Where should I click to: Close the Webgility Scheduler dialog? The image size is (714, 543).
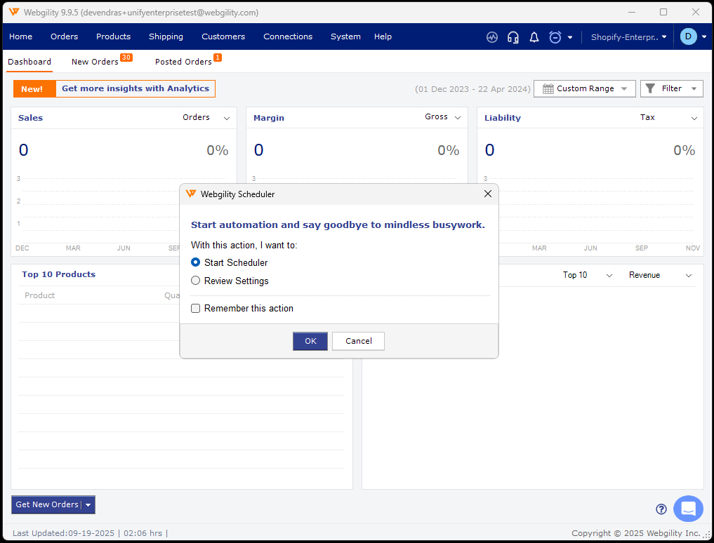488,194
